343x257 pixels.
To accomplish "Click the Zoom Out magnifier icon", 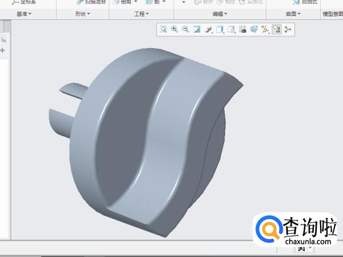I will click(185, 30).
